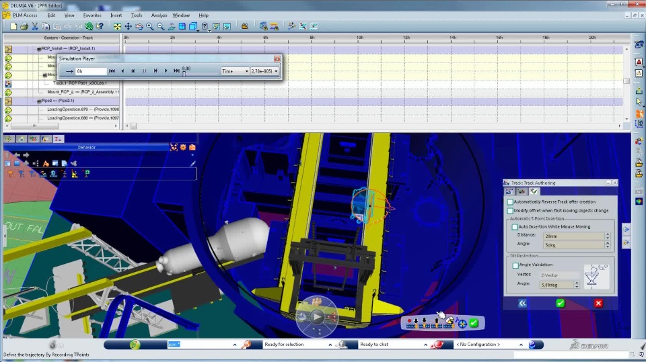Click the orange Behavior settings gear icon
This screenshot has height=362, width=646.
[183, 147]
